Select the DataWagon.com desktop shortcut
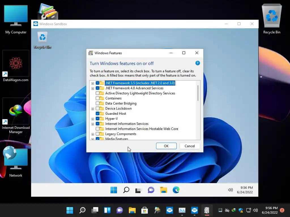 pos(16,66)
